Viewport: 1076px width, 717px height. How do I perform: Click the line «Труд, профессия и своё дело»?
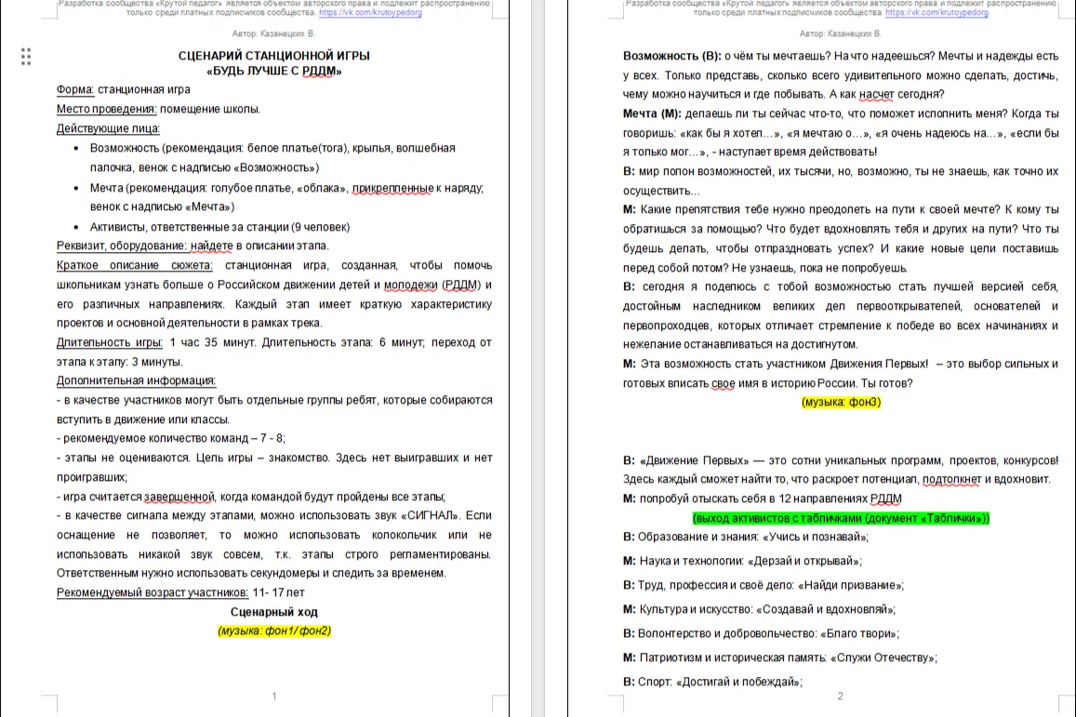764,585
